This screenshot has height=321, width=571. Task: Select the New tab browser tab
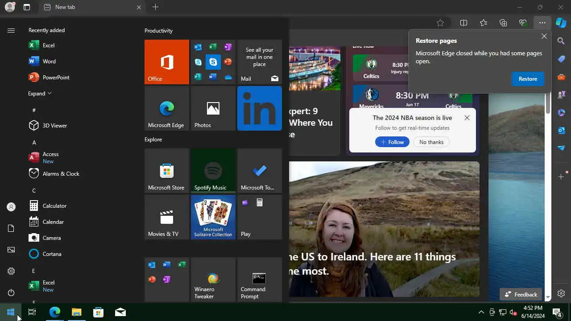click(92, 7)
